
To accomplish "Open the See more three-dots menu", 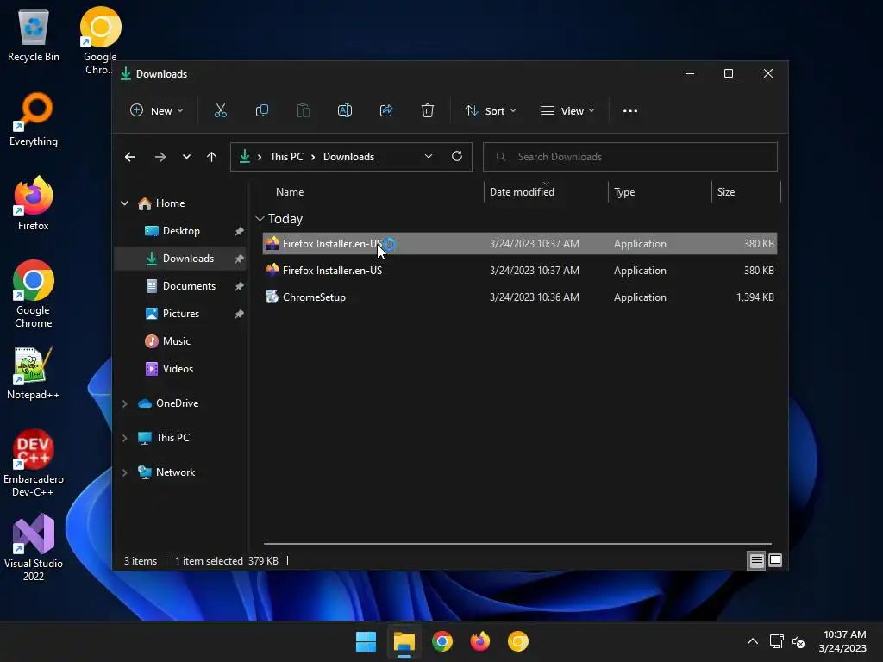I will (630, 111).
